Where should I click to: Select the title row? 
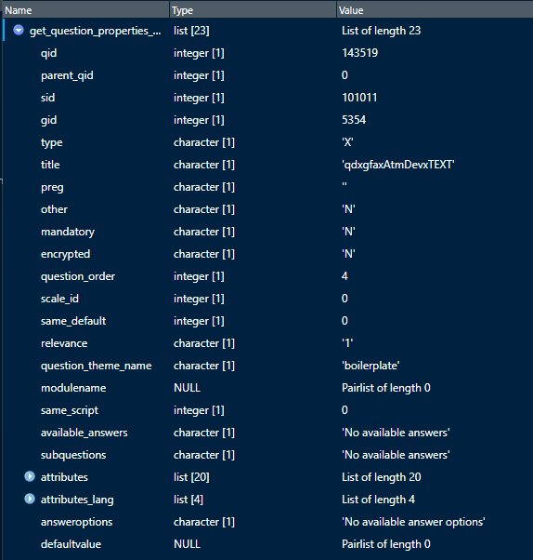click(x=267, y=165)
